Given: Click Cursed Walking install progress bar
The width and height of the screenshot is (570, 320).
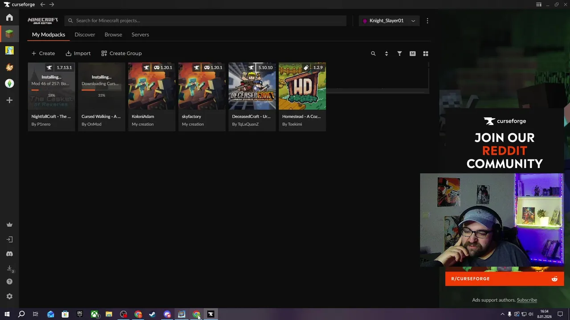Looking at the screenshot, I should point(102,90).
